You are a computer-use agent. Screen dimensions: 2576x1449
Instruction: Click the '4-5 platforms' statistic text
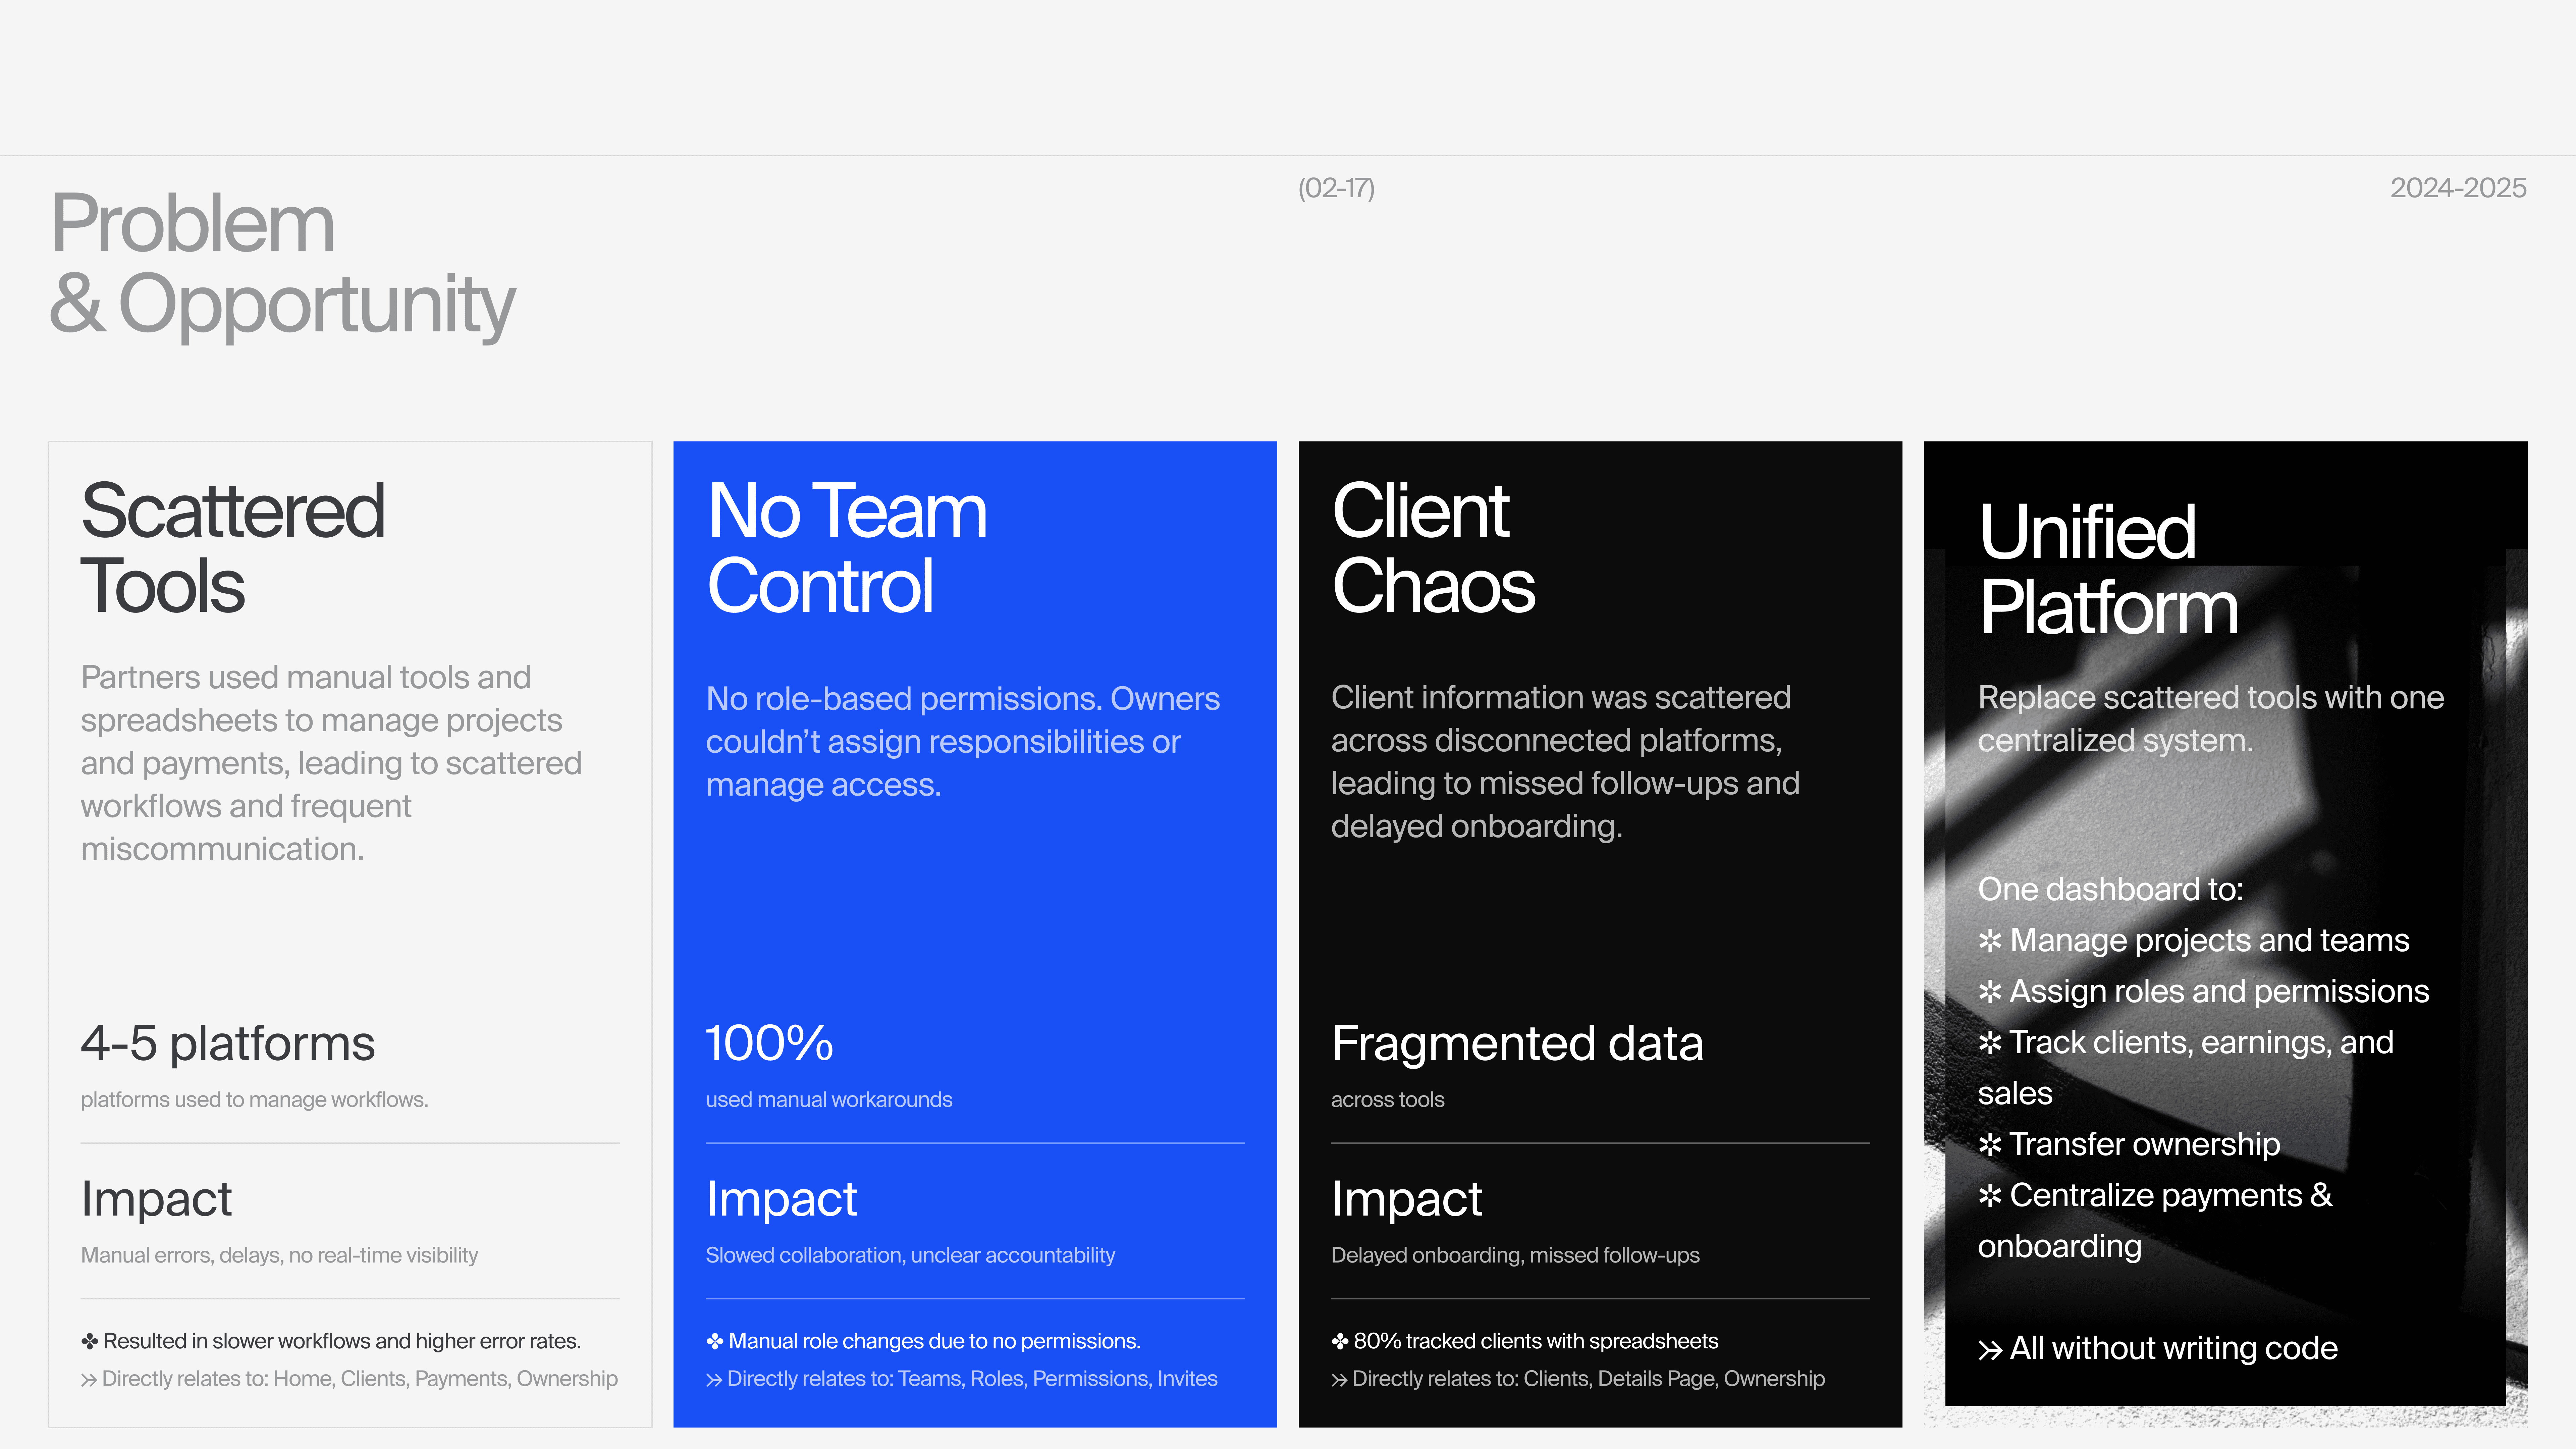point(228,1044)
